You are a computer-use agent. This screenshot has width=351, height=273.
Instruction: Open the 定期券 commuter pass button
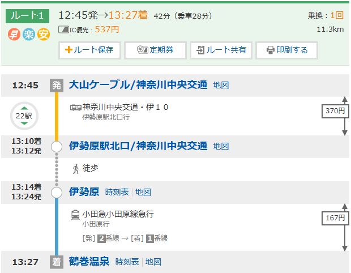155,50
